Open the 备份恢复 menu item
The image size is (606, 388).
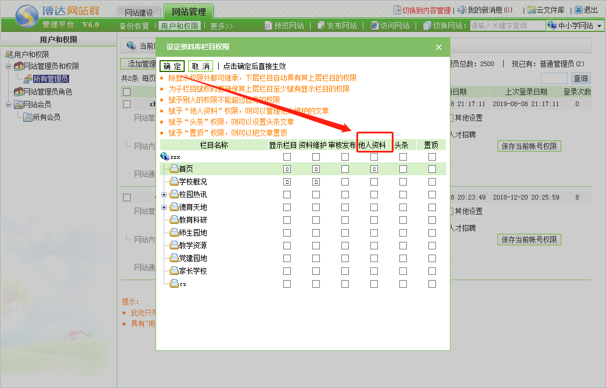pos(134,26)
